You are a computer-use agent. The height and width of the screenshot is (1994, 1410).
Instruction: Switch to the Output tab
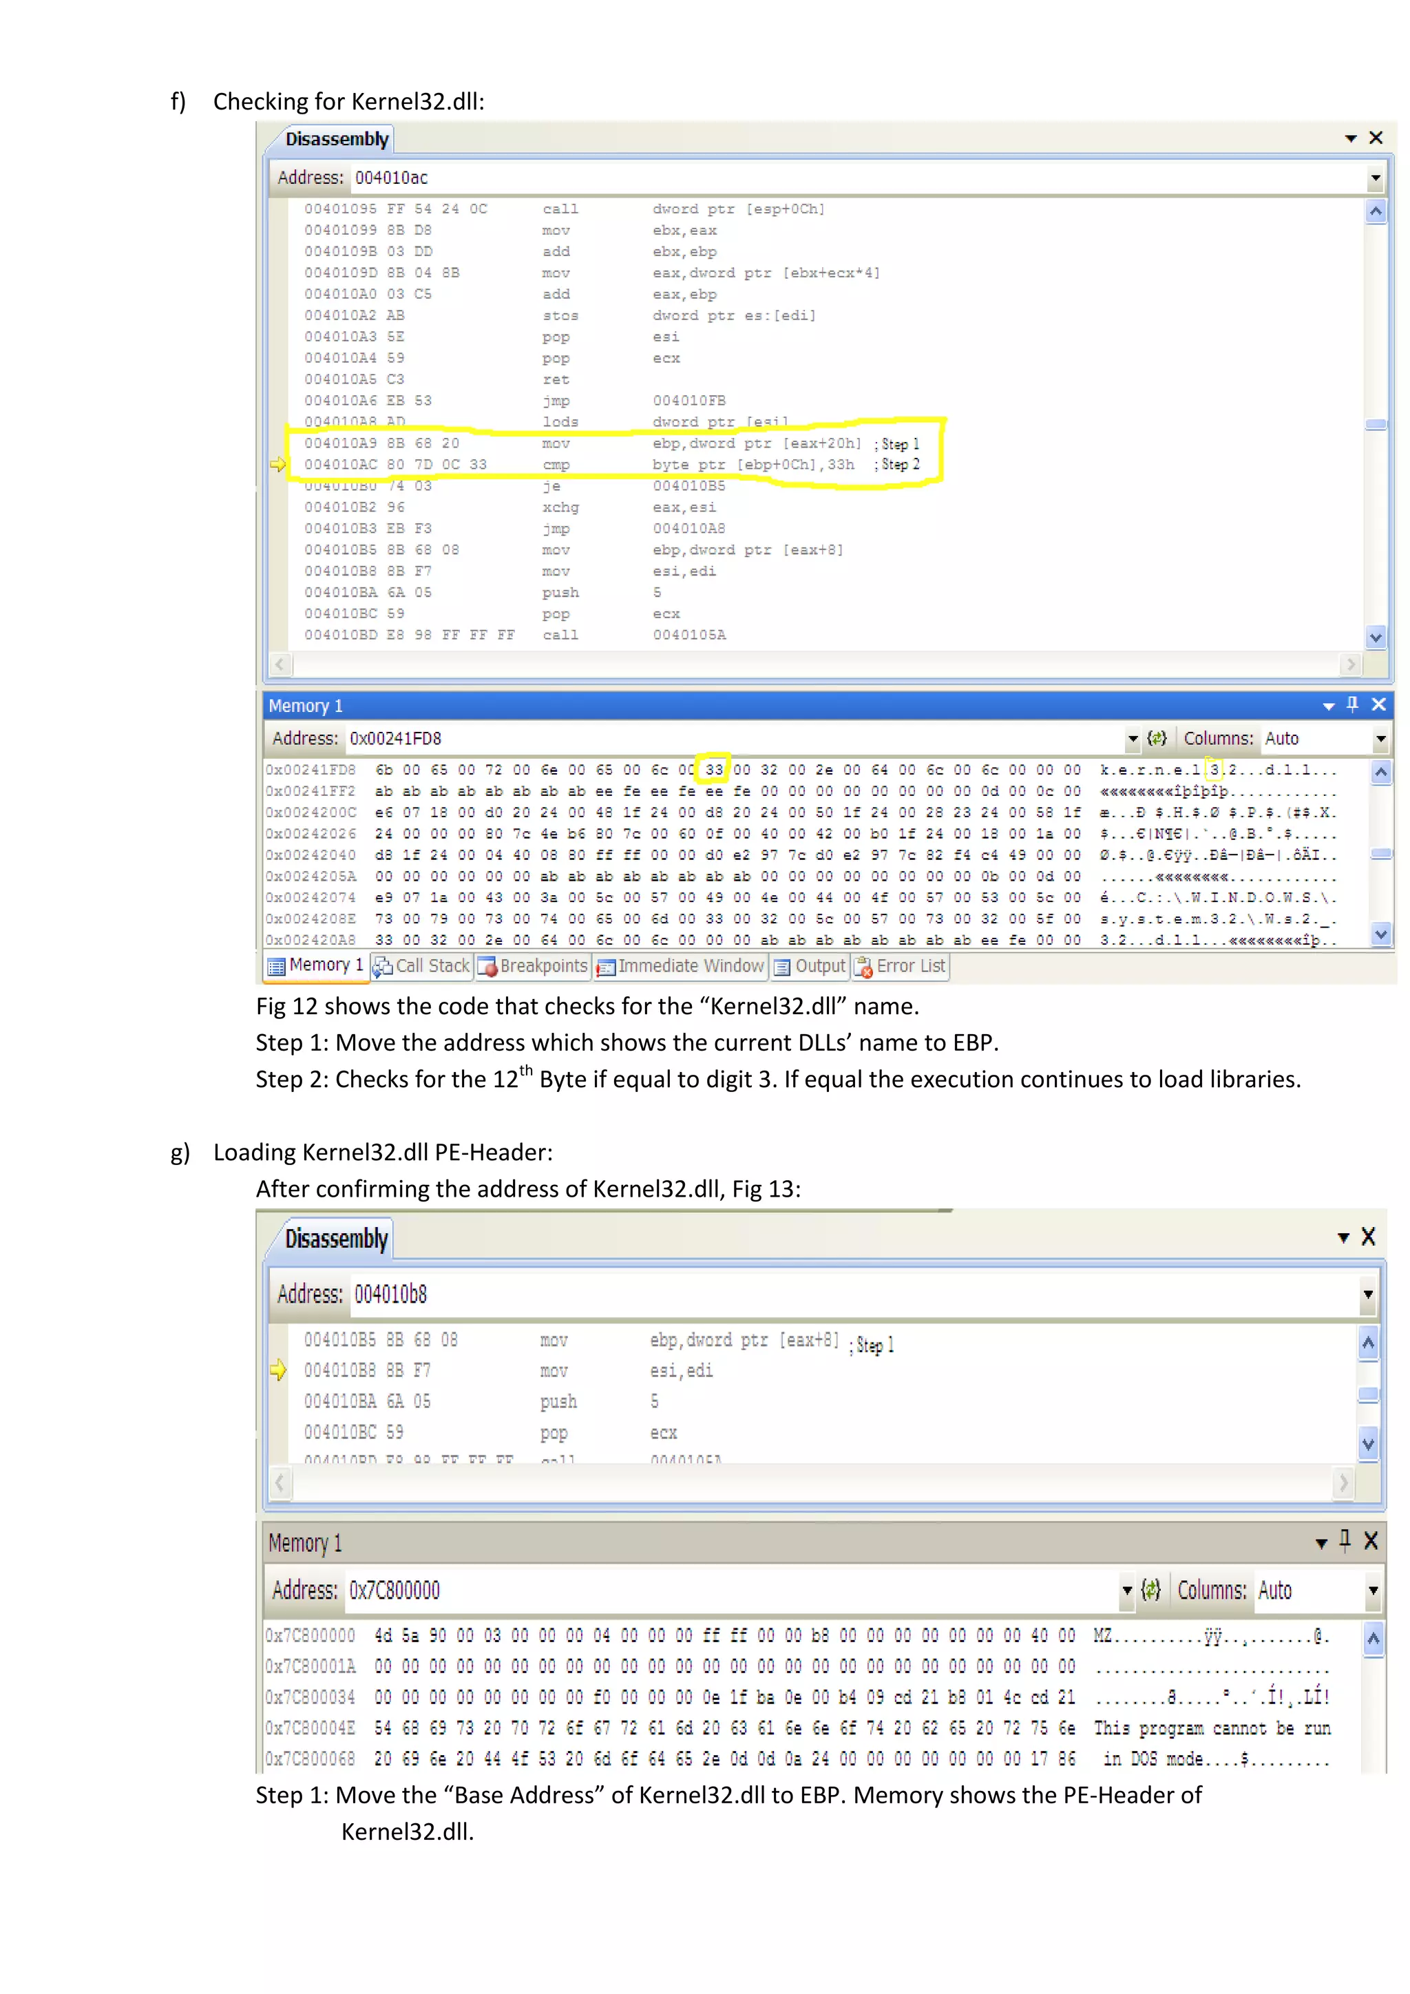point(809,966)
